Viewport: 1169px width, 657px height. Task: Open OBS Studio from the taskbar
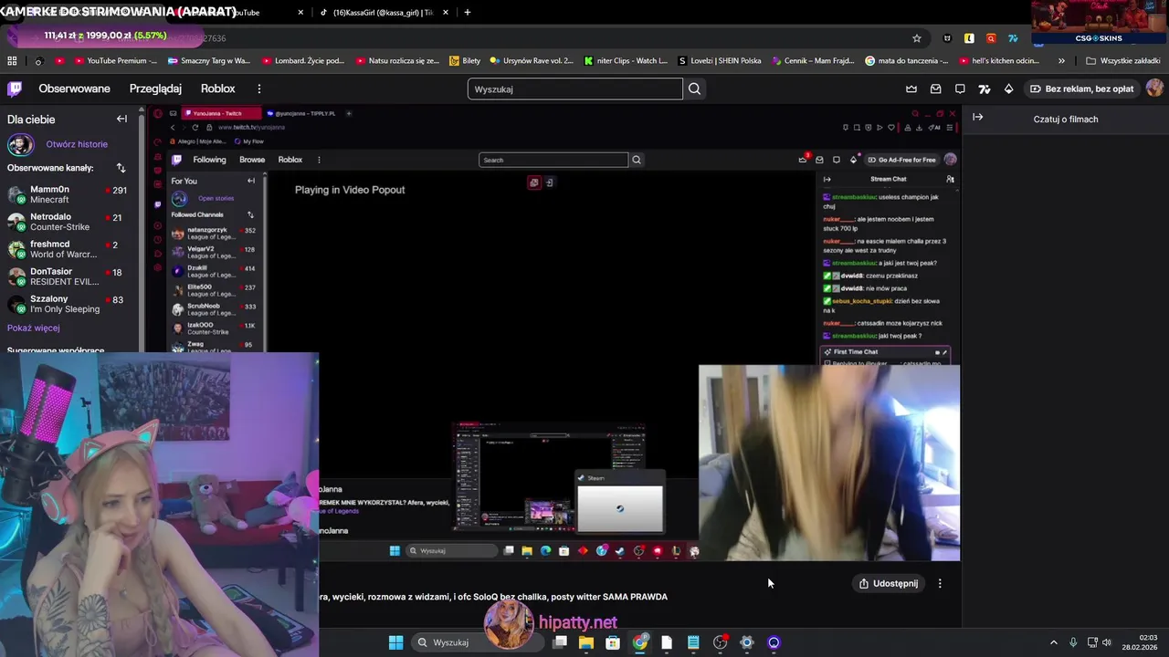[x=721, y=642]
